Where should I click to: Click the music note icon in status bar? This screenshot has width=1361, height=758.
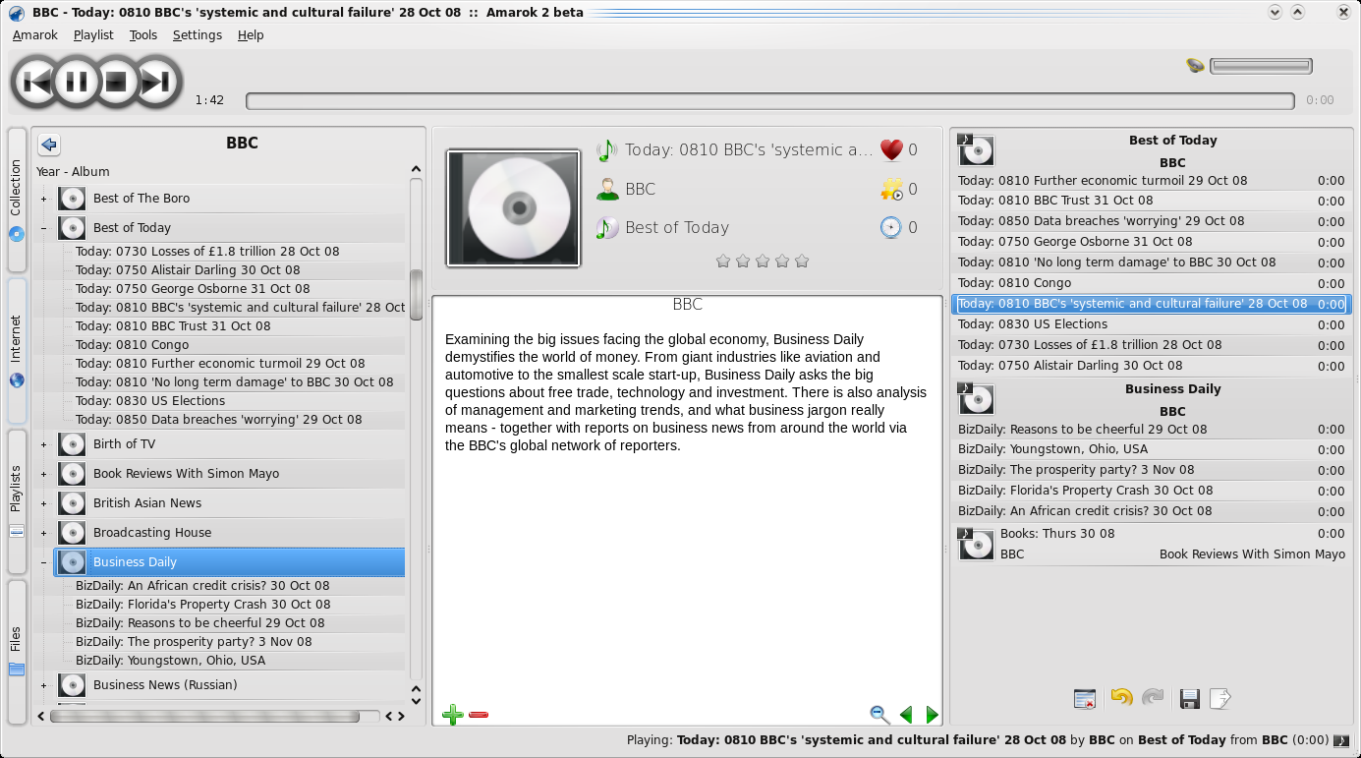tap(1341, 740)
